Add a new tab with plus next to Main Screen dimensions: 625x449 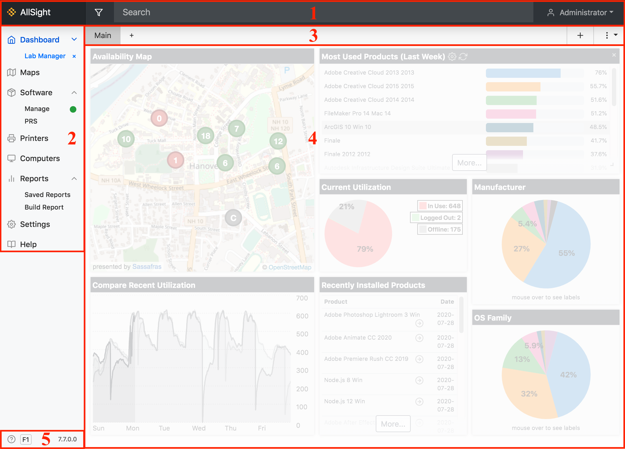coord(132,35)
